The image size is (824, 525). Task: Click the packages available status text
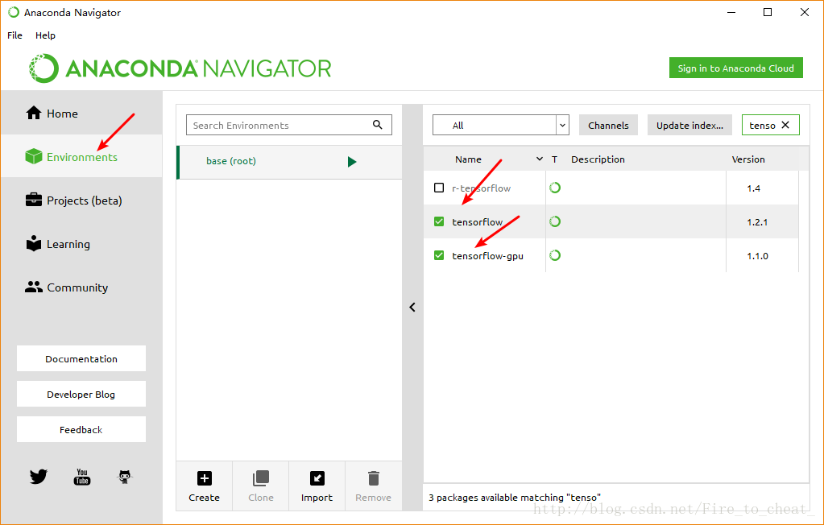[x=515, y=497]
